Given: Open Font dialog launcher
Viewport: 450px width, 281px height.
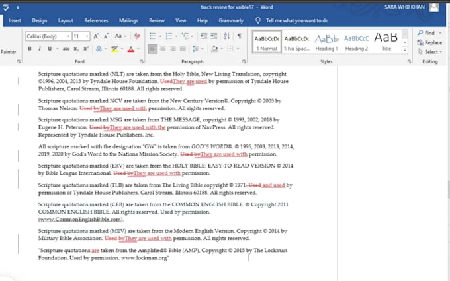Looking at the screenshot, I should (142, 61).
